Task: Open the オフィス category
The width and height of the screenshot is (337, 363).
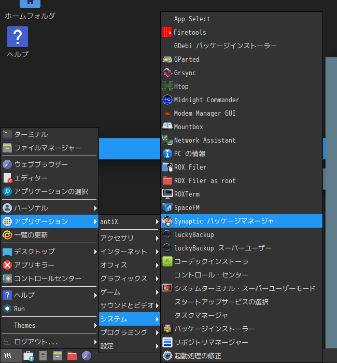Action: point(130,265)
